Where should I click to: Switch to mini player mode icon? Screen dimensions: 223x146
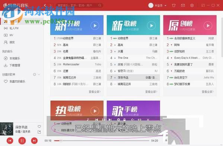tap(203, 5)
